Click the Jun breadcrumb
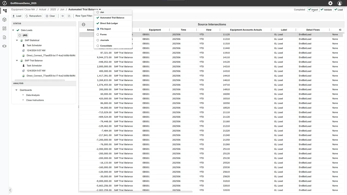The image size is (347, 195). pyautogui.click(x=62, y=9)
